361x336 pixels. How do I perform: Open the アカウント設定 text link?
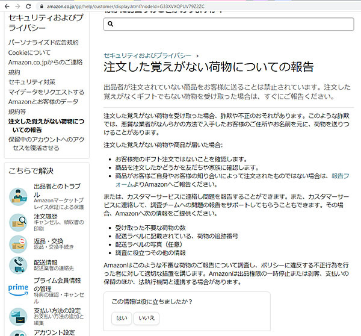[54, 332]
